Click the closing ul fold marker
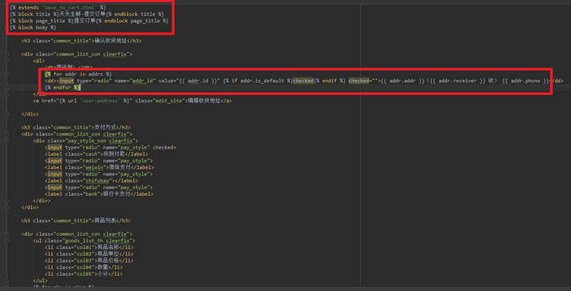Screen dimensions: 571x291 [7, 281]
